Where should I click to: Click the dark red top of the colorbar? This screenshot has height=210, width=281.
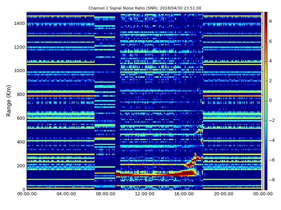pyautogui.click(x=266, y=15)
